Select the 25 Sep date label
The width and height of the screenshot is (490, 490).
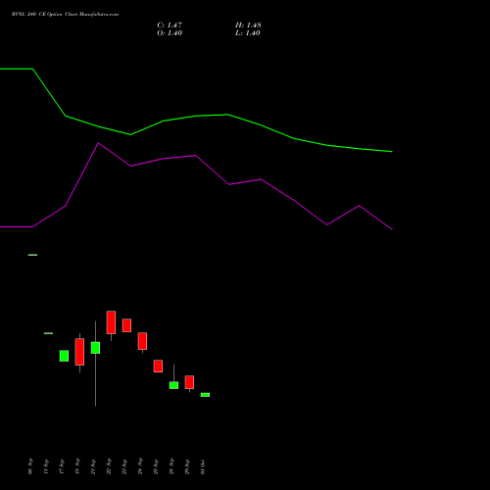click(156, 466)
